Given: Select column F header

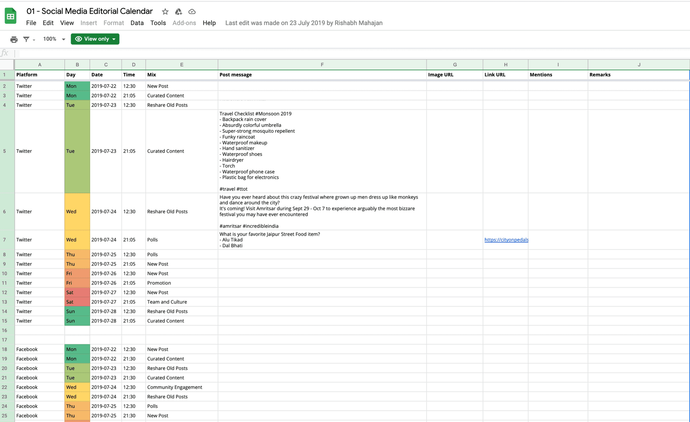Looking at the screenshot, I should click(322, 65).
